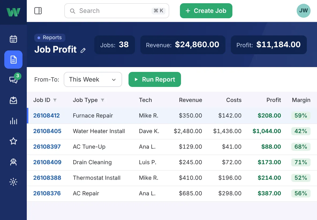Screen dimensions: 317x220
Task: Sort by the Tech column header
Action: pyautogui.click(x=145, y=100)
